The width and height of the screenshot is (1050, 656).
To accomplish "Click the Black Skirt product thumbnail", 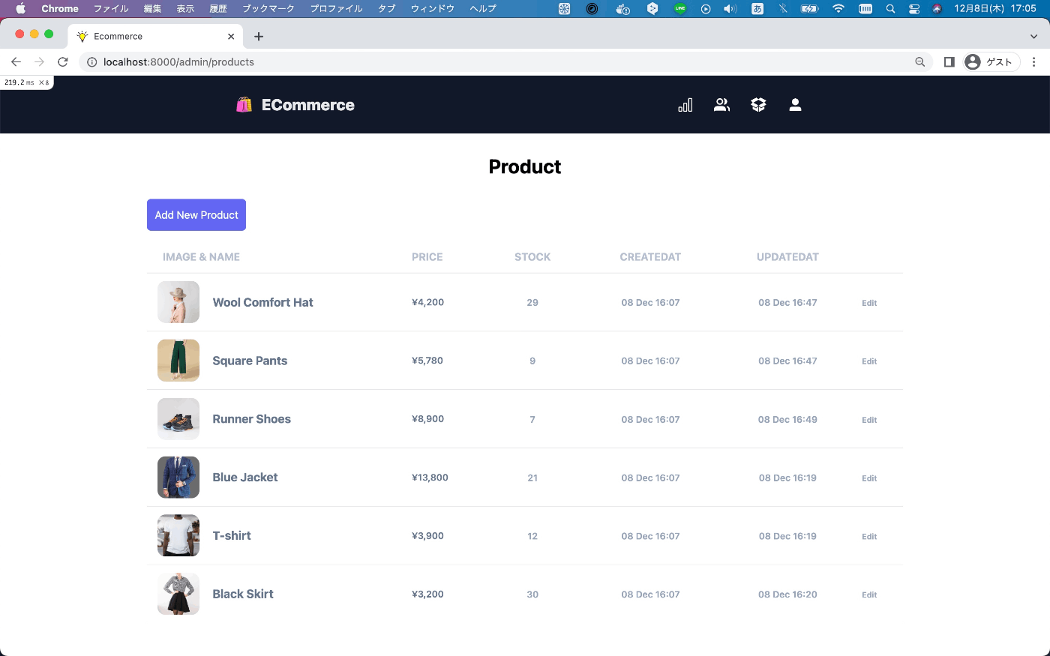I will coord(178,594).
